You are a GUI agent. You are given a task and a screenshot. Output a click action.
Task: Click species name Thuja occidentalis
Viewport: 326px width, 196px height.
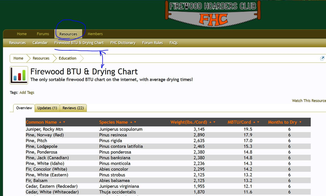[117, 192]
